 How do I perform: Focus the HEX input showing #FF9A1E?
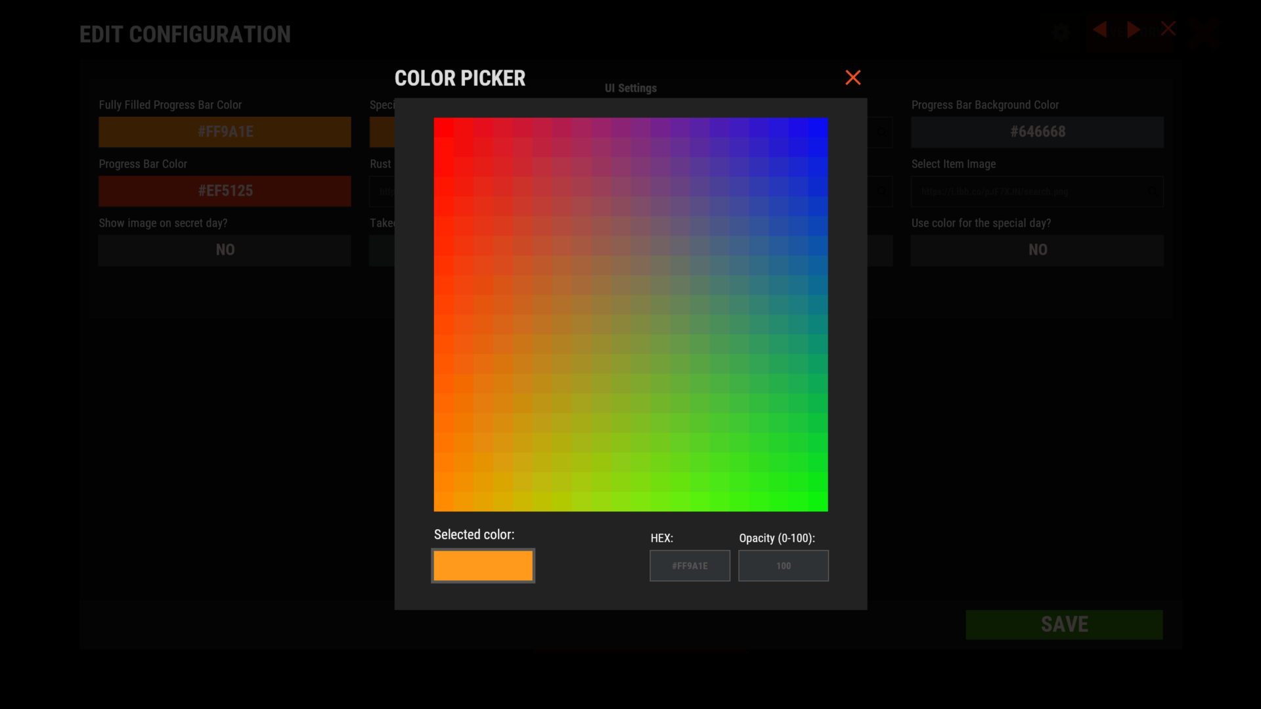690,565
